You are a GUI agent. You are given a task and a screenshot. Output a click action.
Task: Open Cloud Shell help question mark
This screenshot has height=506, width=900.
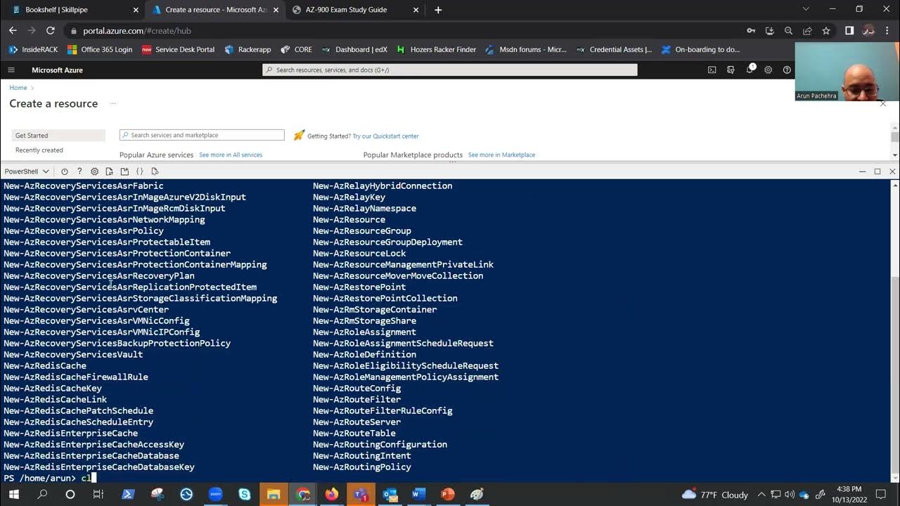[79, 171]
